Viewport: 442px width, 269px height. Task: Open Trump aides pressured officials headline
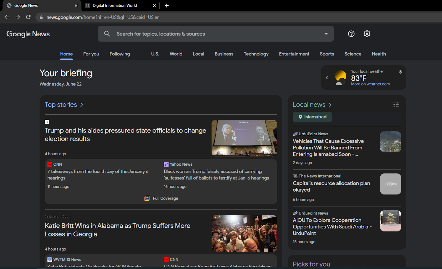125,134
